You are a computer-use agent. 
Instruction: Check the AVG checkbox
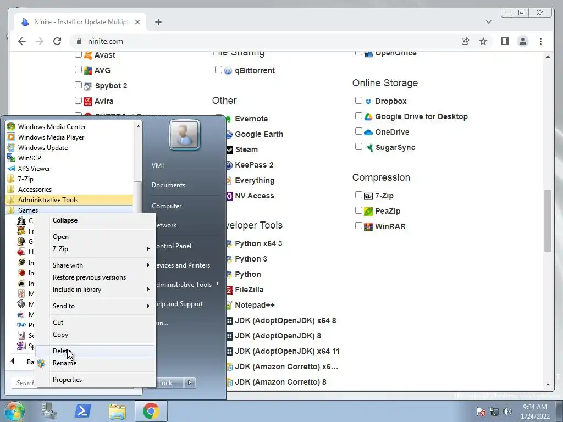click(x=78, y=70)
